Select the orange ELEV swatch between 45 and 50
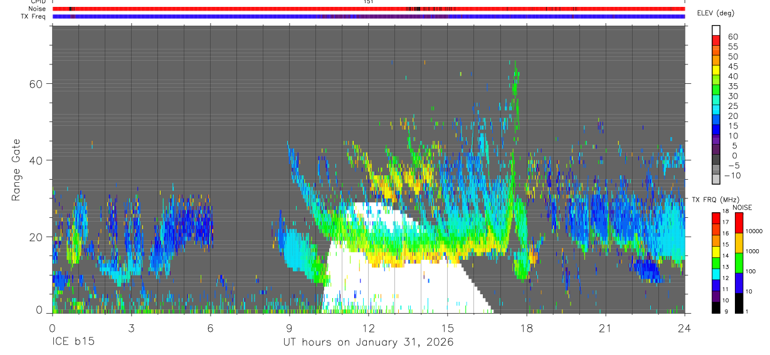Image resolution: width=770 pixels, height=355 pixels. [717, 61]
